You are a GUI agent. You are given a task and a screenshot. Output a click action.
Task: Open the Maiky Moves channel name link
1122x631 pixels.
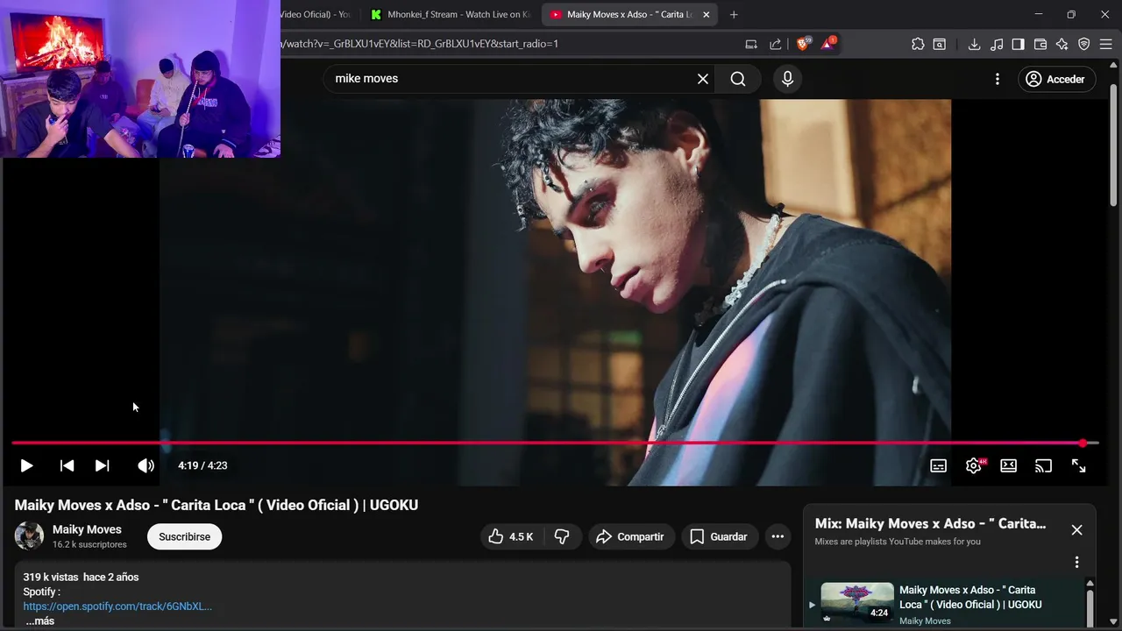(87, 529)
